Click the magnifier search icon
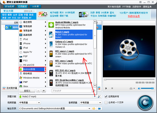 click(94, 91)
